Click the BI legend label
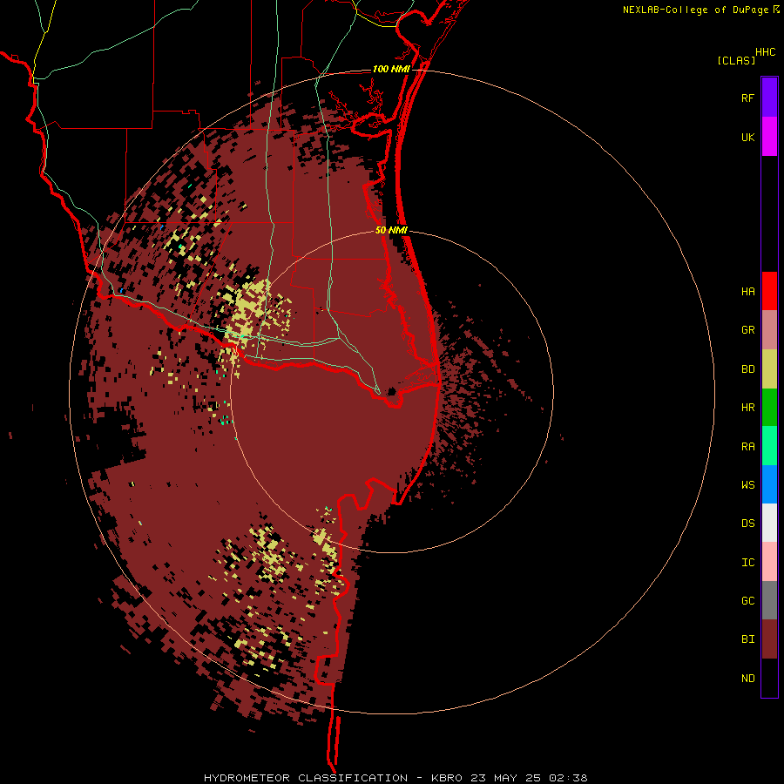The width and height of the screenshot is (784, 784). [x=747, y=639]
